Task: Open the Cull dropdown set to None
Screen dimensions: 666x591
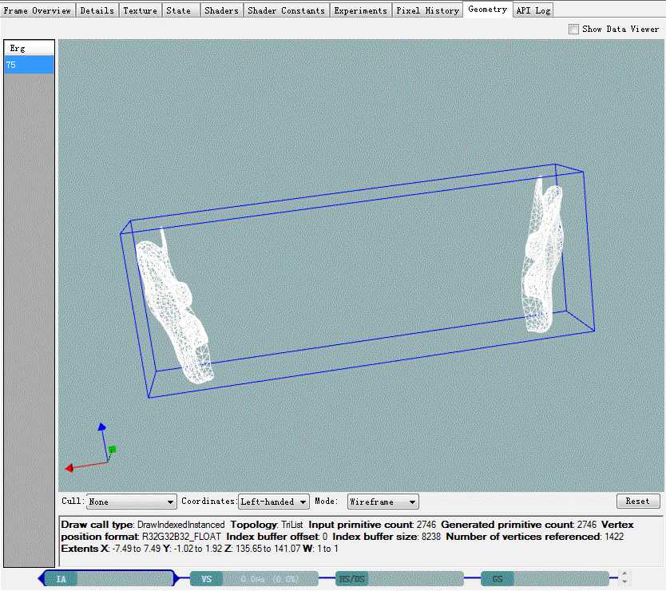Action: tap(132, 502)
